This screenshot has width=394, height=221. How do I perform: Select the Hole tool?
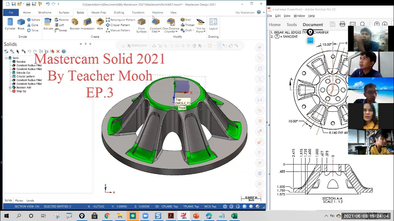pyautogui.click(x=100, y=24)
